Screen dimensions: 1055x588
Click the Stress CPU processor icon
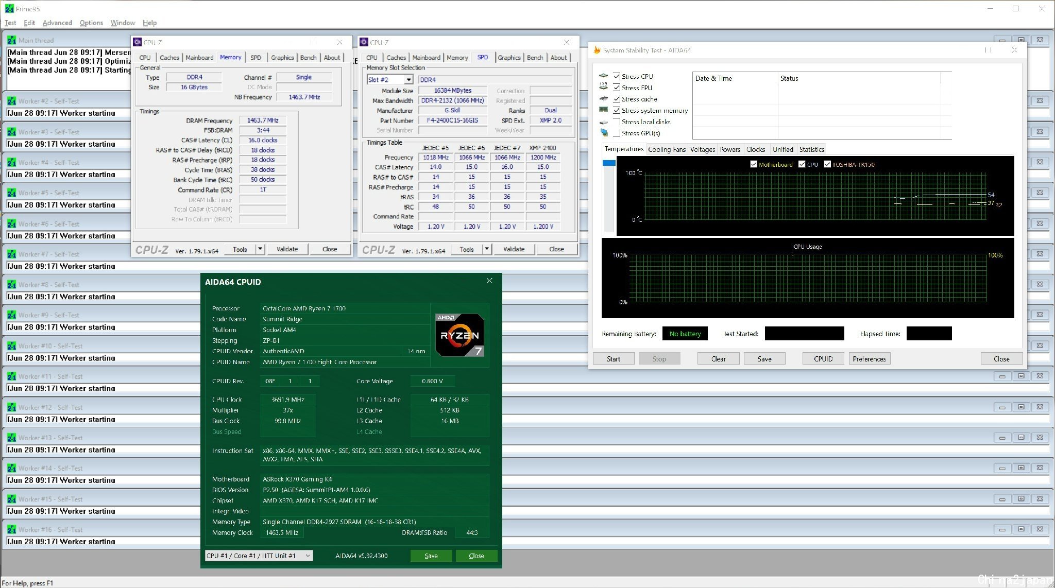click(x=604, y=76)
